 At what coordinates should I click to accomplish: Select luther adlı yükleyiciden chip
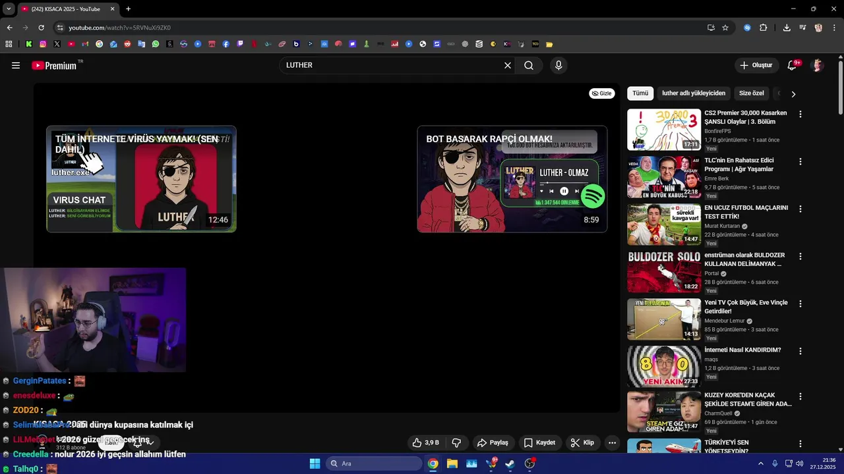coord(694,93)
